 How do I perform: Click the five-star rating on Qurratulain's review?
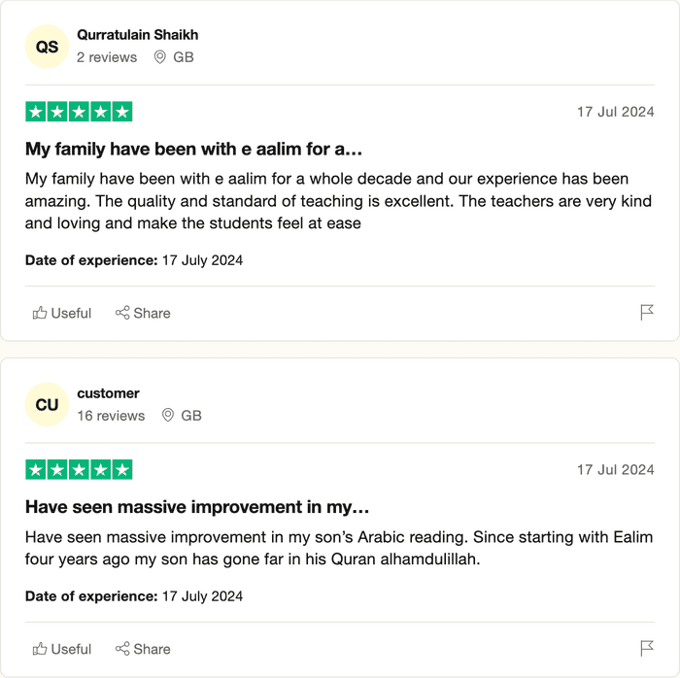(x=79, y=112)
